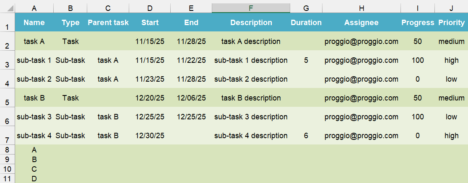
Task: Select the task A name cell
Action: pos(34,41)
